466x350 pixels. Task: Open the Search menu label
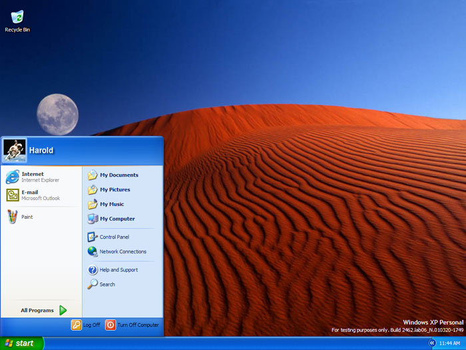pos(107,285)
